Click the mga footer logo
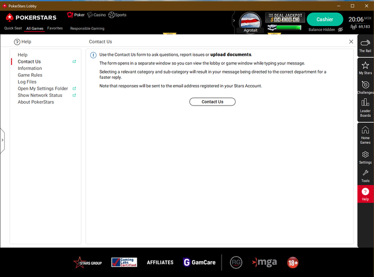Screen dimensions: 374x277 click(264, 262)
